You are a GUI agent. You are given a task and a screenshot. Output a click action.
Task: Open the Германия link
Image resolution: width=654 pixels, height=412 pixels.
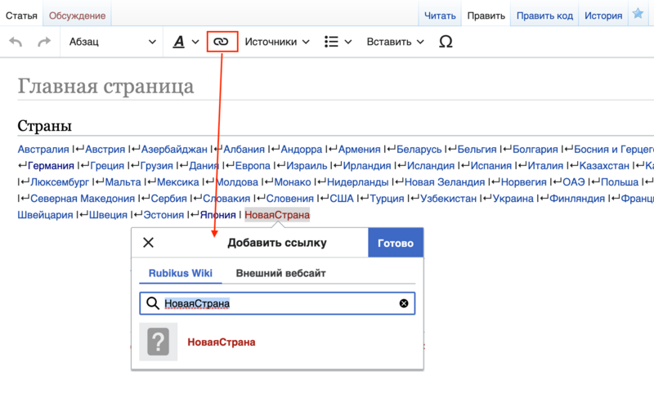51,166
